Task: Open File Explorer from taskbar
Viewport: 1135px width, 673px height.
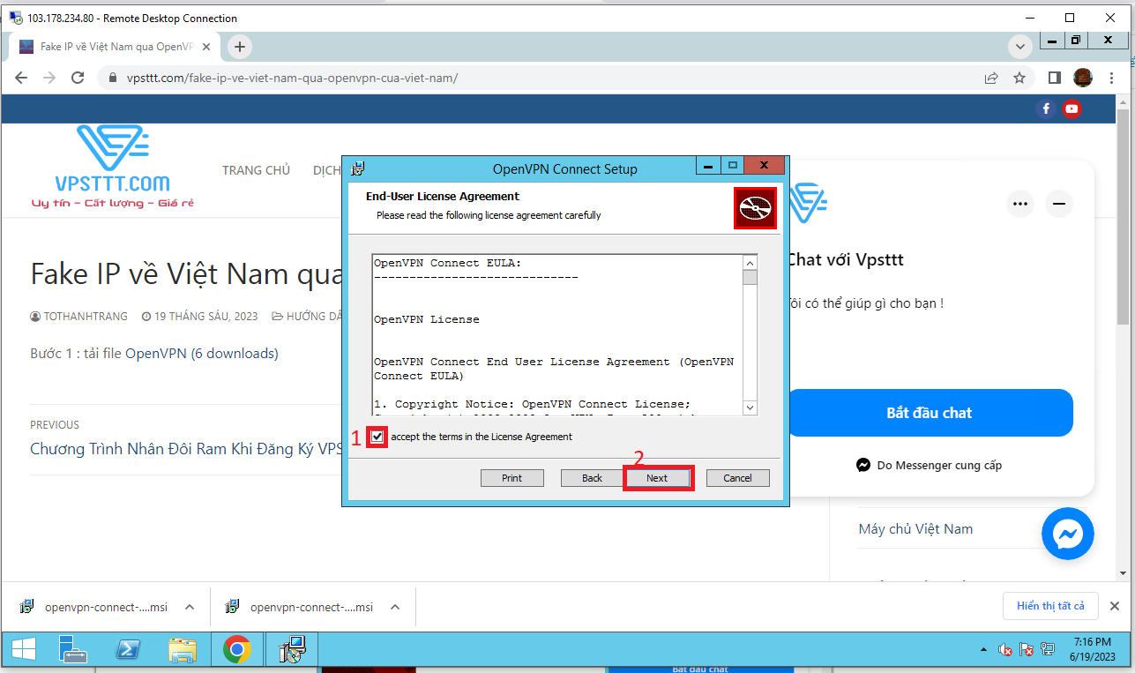Action: 183,651
